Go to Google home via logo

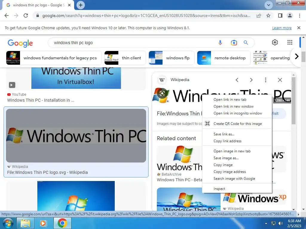(x=20, y=43)
